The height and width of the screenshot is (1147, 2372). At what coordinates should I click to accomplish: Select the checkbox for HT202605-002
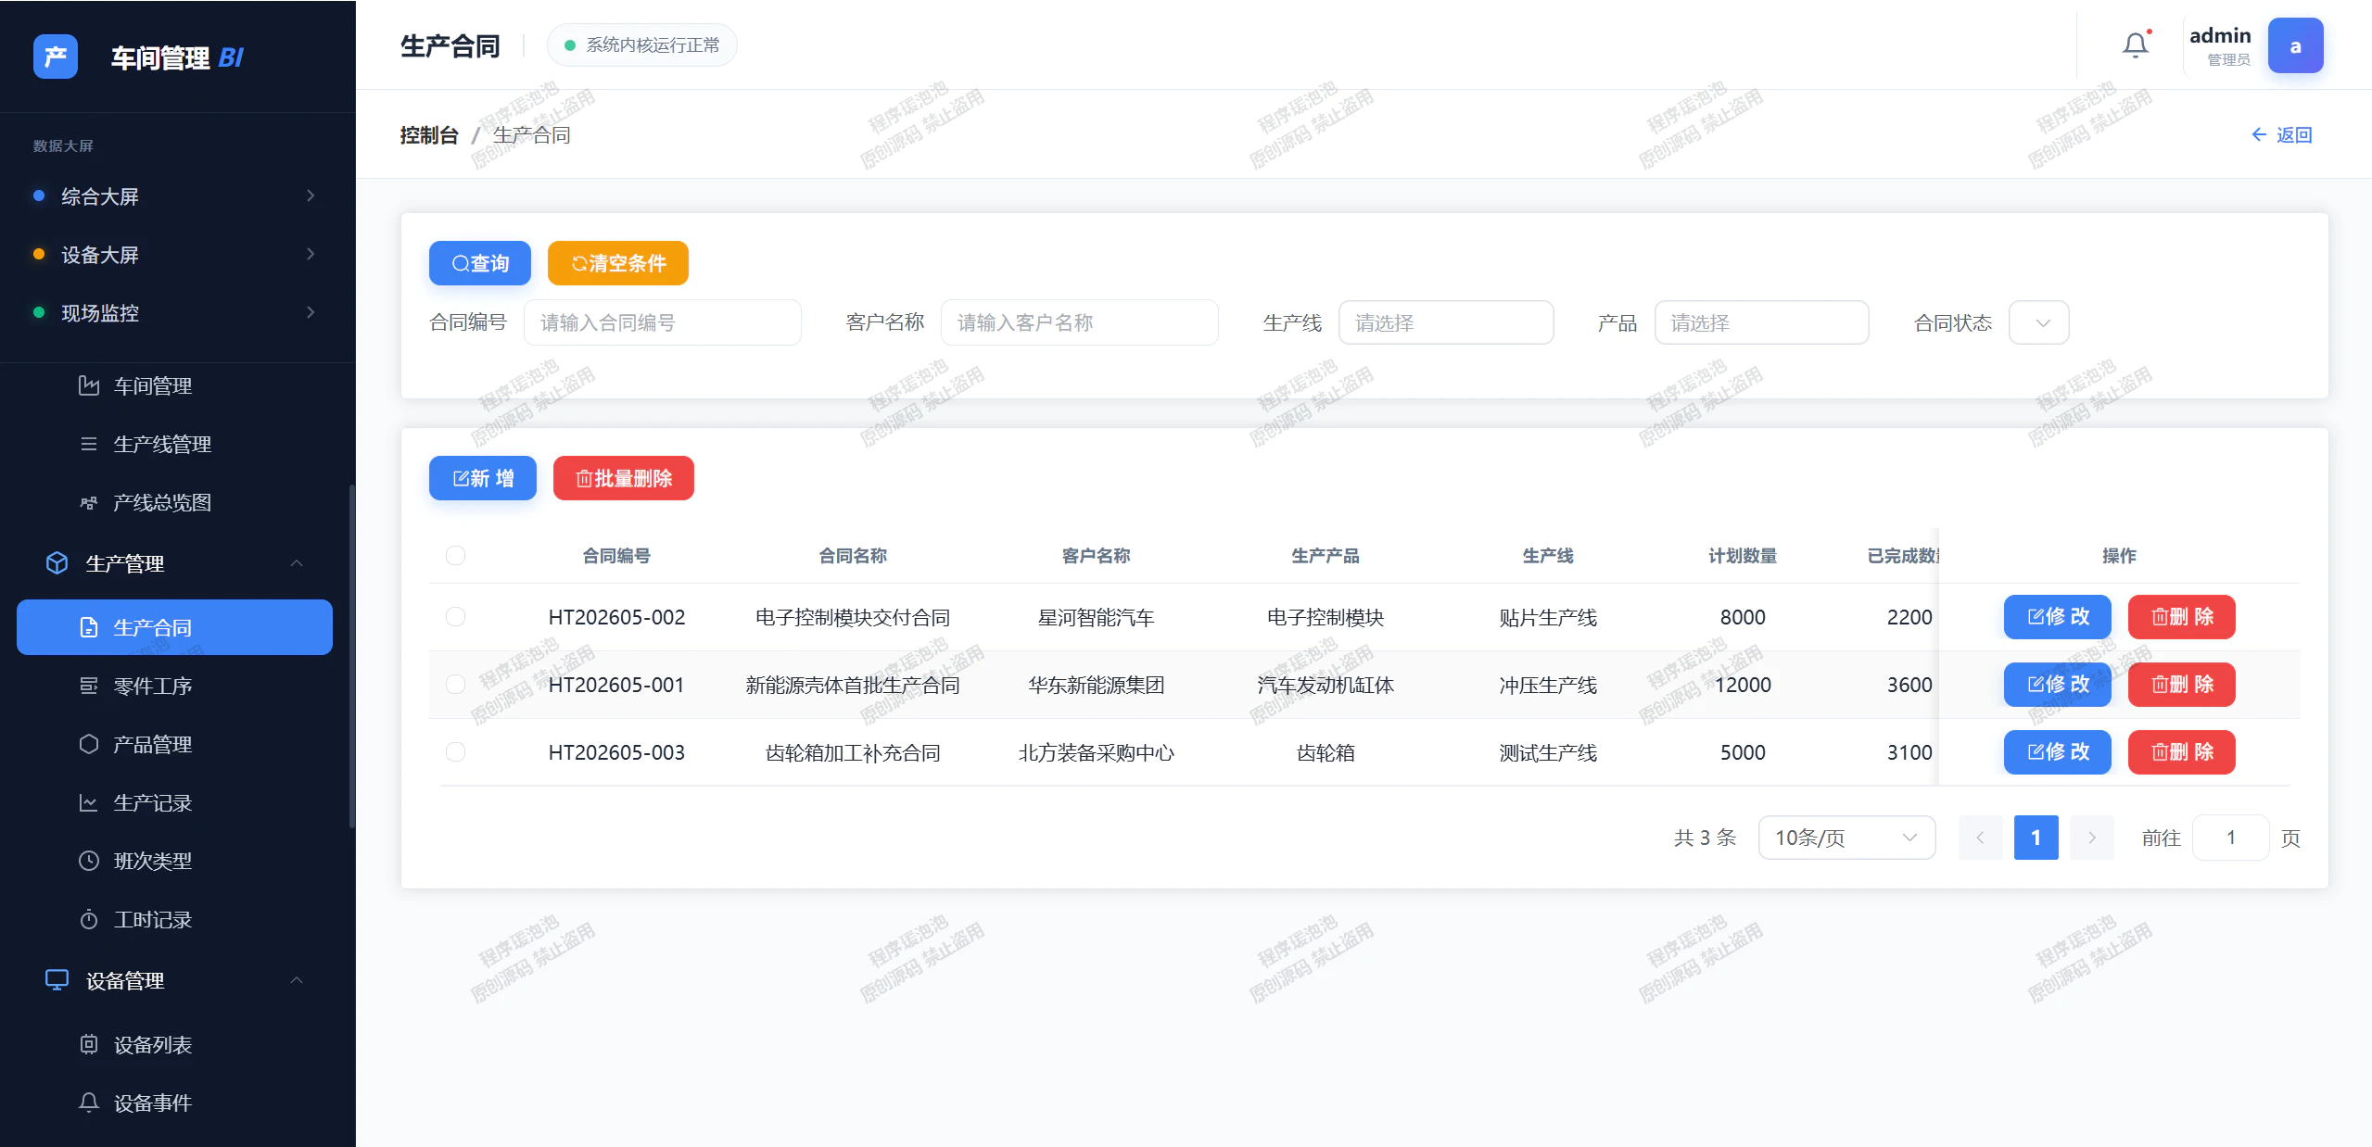(455, 616)
